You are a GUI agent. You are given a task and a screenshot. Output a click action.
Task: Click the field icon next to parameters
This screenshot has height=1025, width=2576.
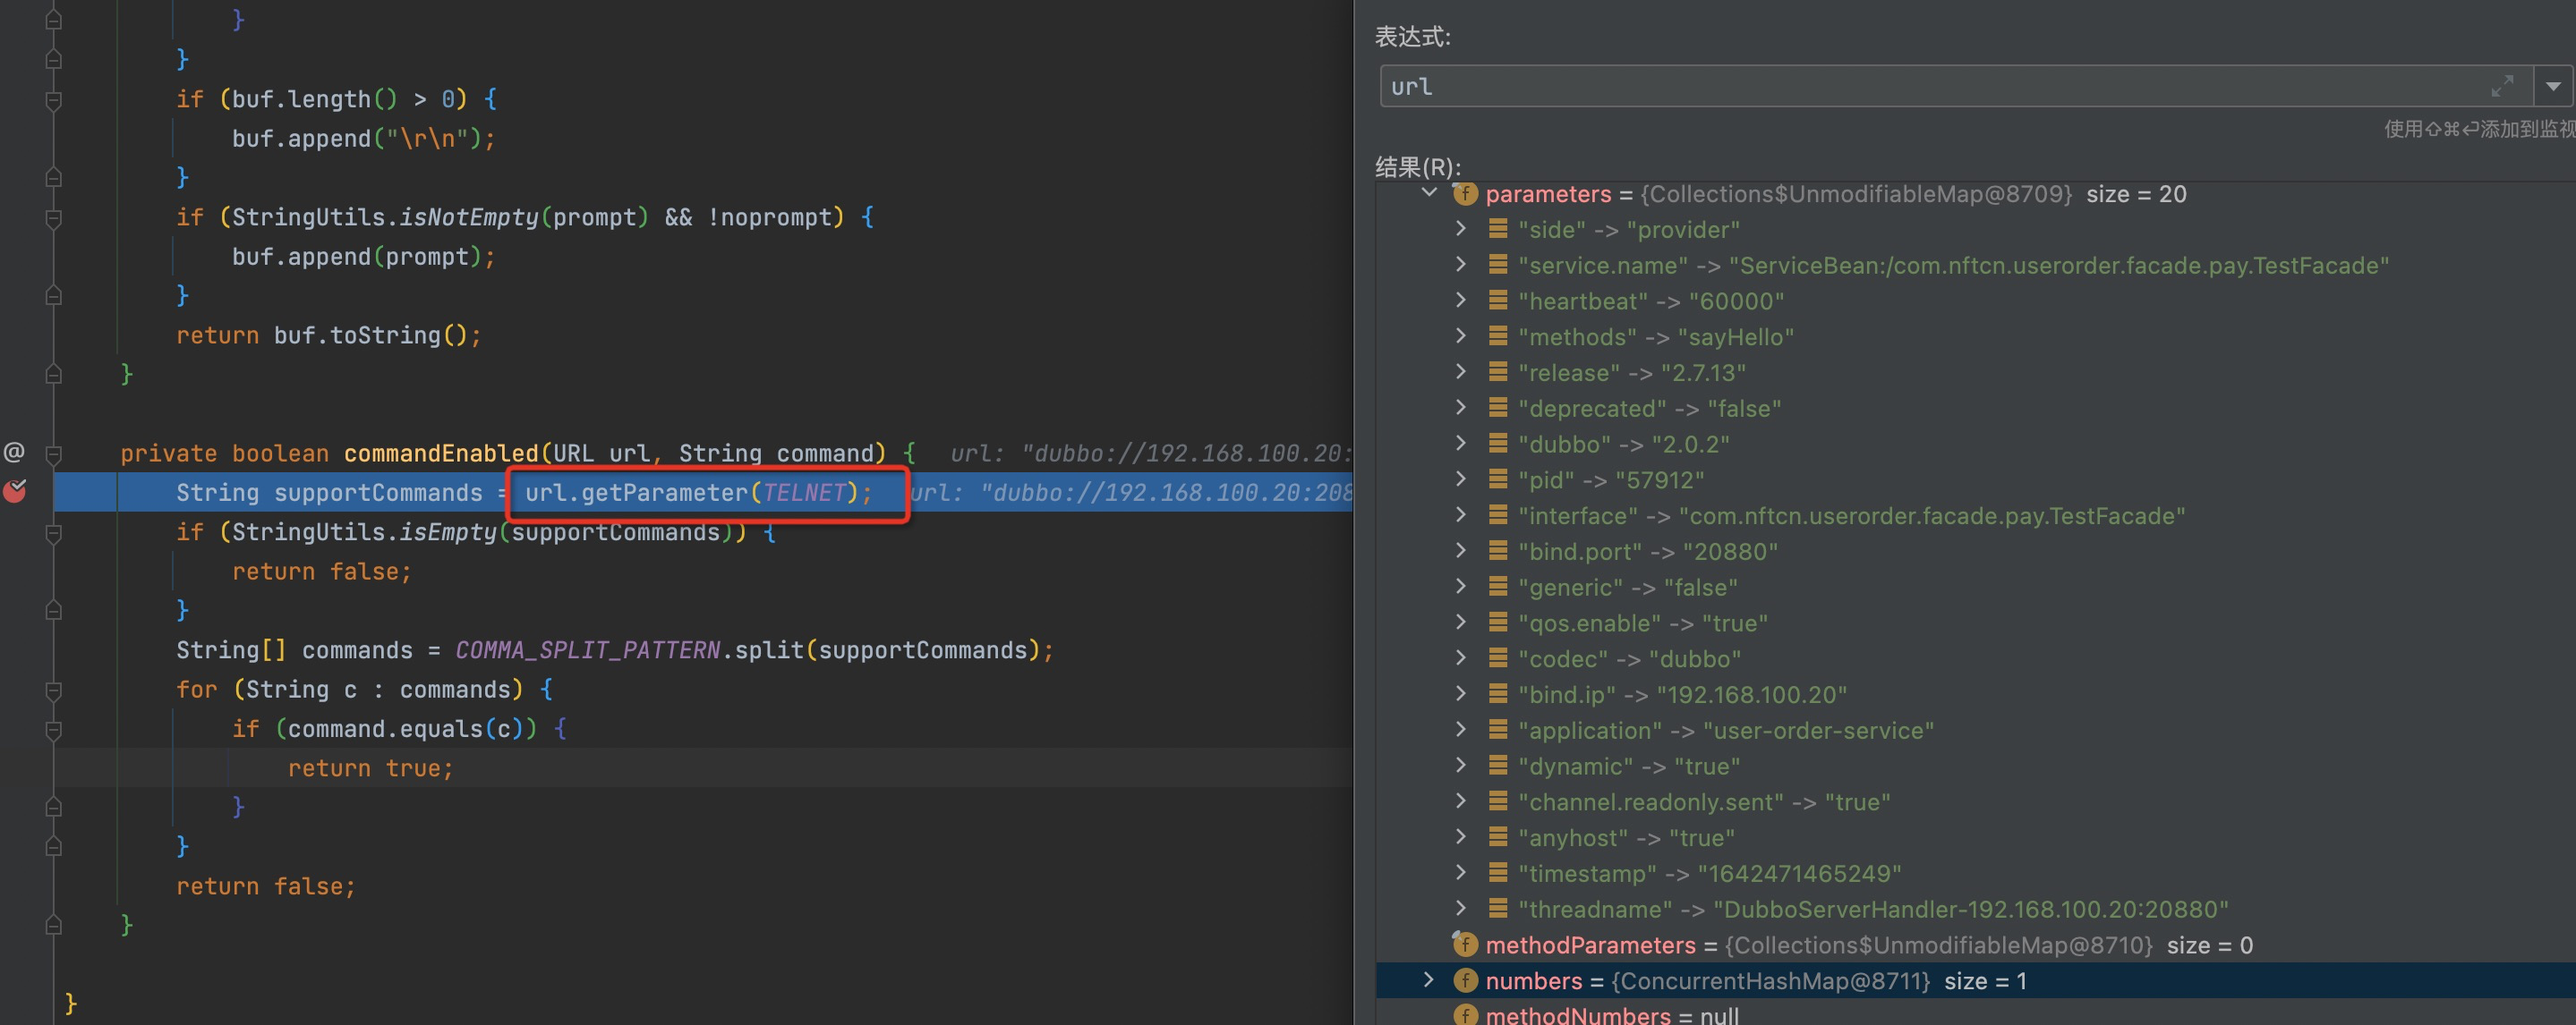coord(1465,194)
